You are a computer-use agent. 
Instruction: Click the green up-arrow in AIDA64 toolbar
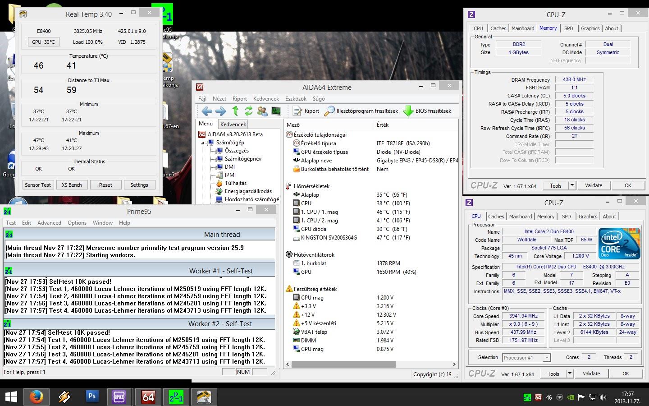click(x=235, y=111)
